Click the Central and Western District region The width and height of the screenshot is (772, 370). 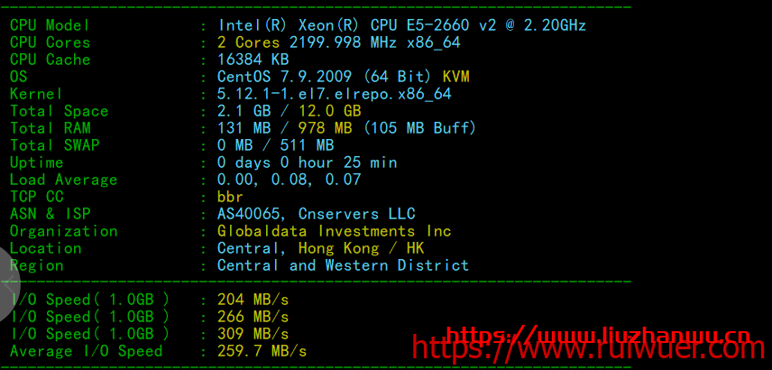343,265
